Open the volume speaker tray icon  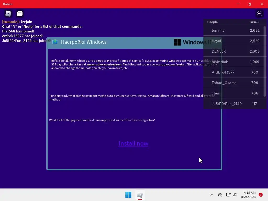pos(234,195)
